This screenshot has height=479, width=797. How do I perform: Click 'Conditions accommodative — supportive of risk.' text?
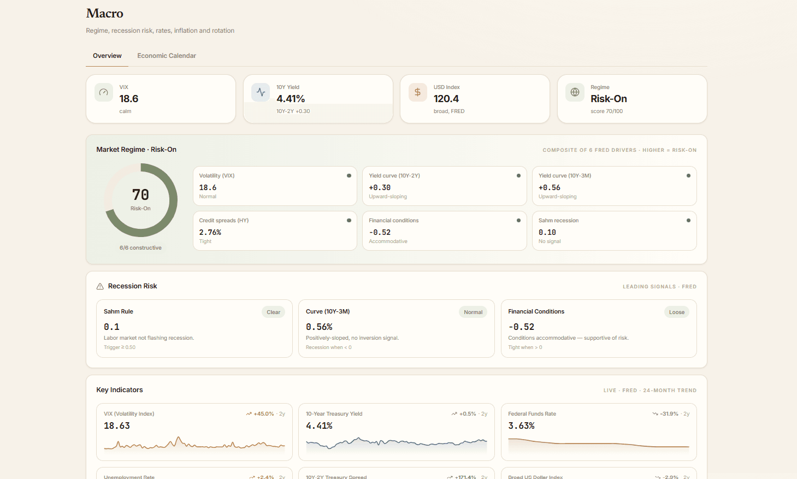pos(568,338)
